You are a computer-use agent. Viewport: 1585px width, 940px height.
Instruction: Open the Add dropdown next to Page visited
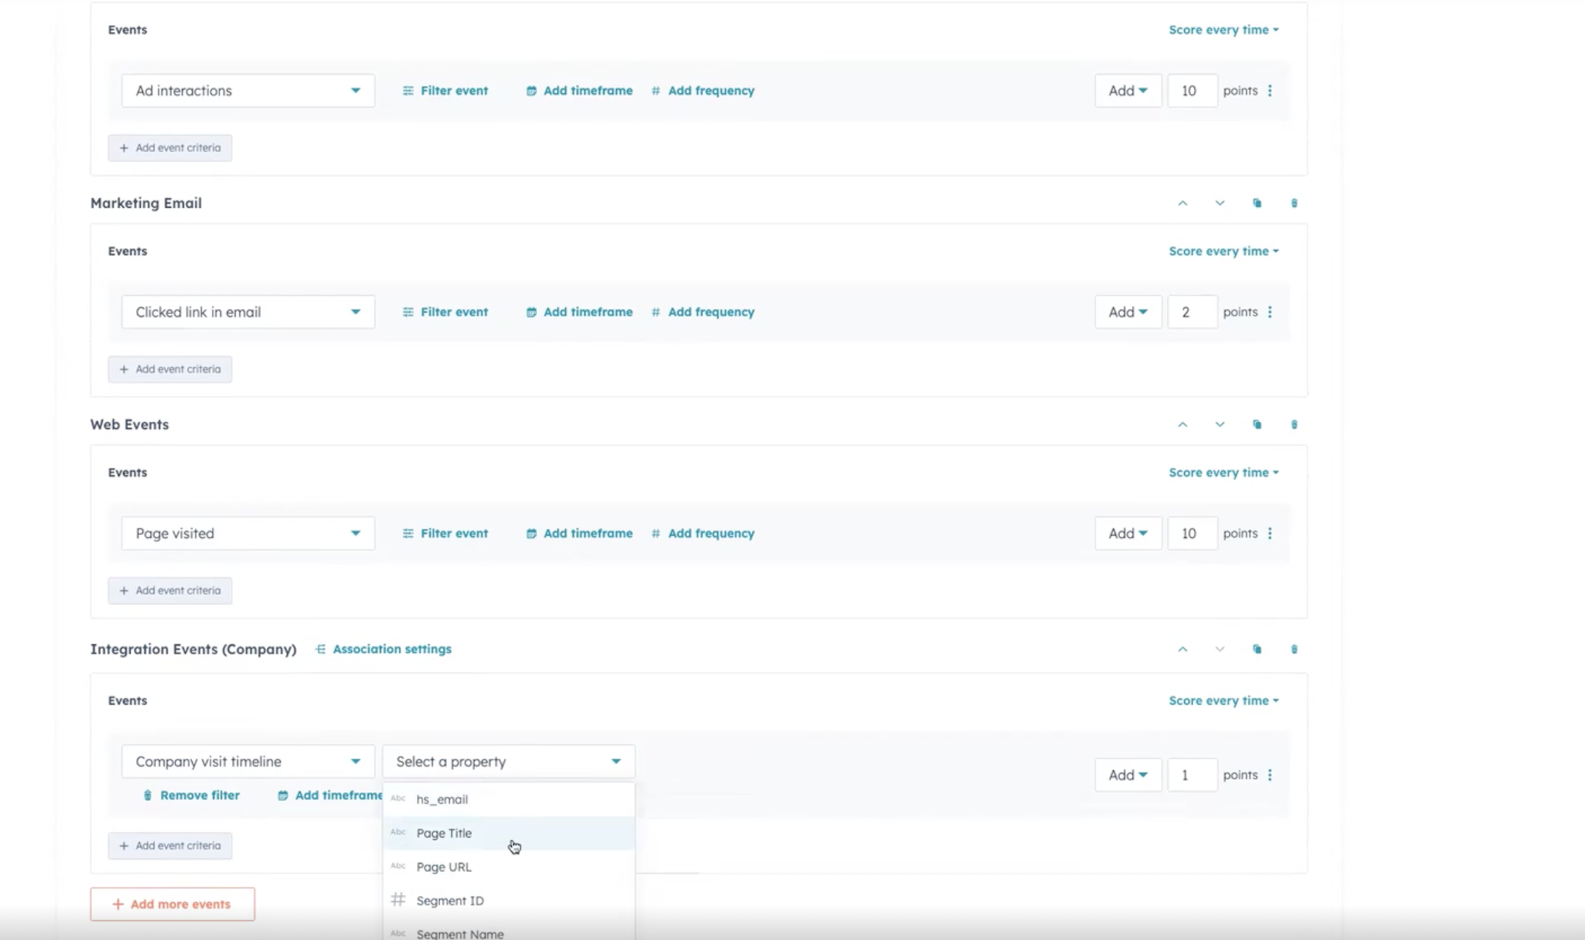(1128, 533)
